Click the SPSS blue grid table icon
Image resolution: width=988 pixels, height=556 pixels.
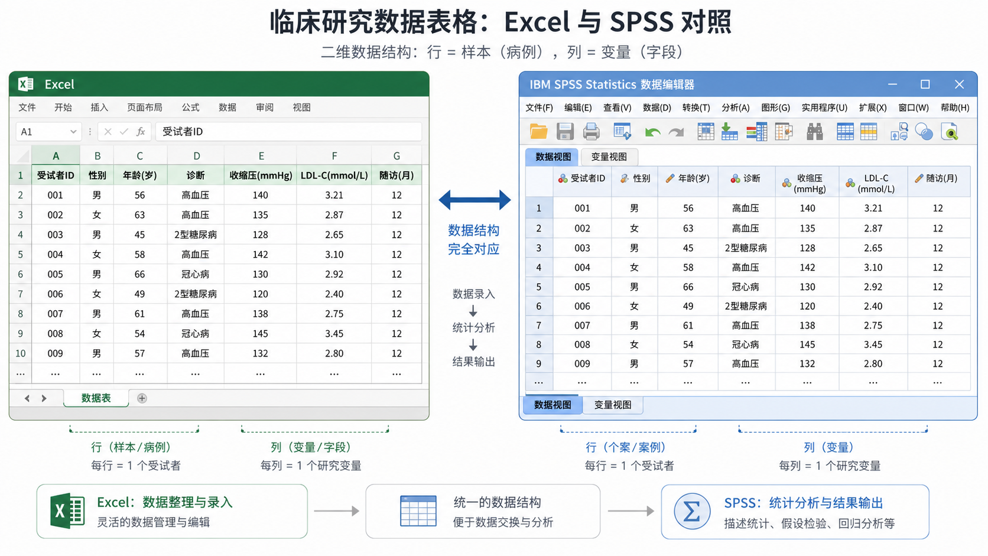[x=845, y=132]
